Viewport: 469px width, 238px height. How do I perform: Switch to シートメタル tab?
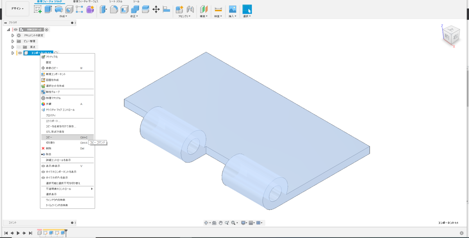pos(116,2)
